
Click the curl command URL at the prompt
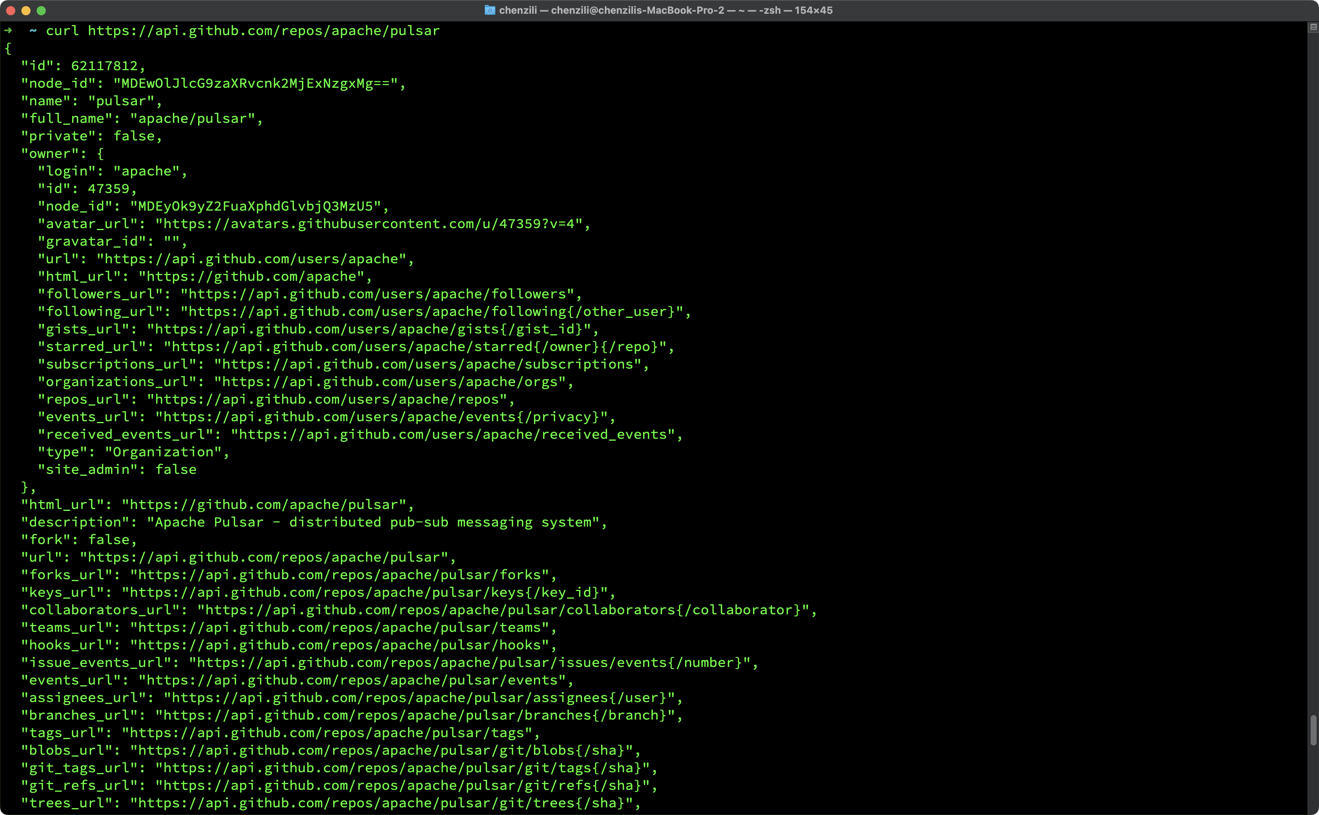264,31
